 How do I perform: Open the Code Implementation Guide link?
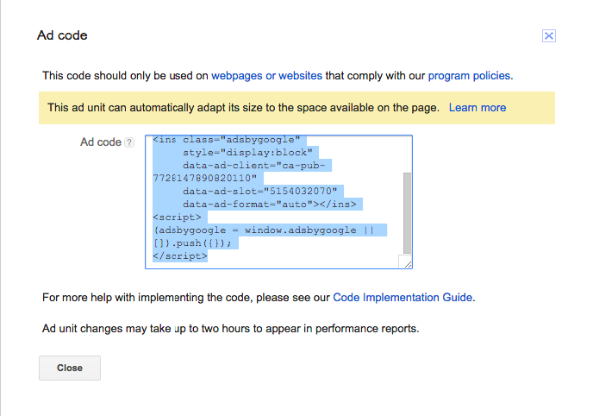point(403,298)
